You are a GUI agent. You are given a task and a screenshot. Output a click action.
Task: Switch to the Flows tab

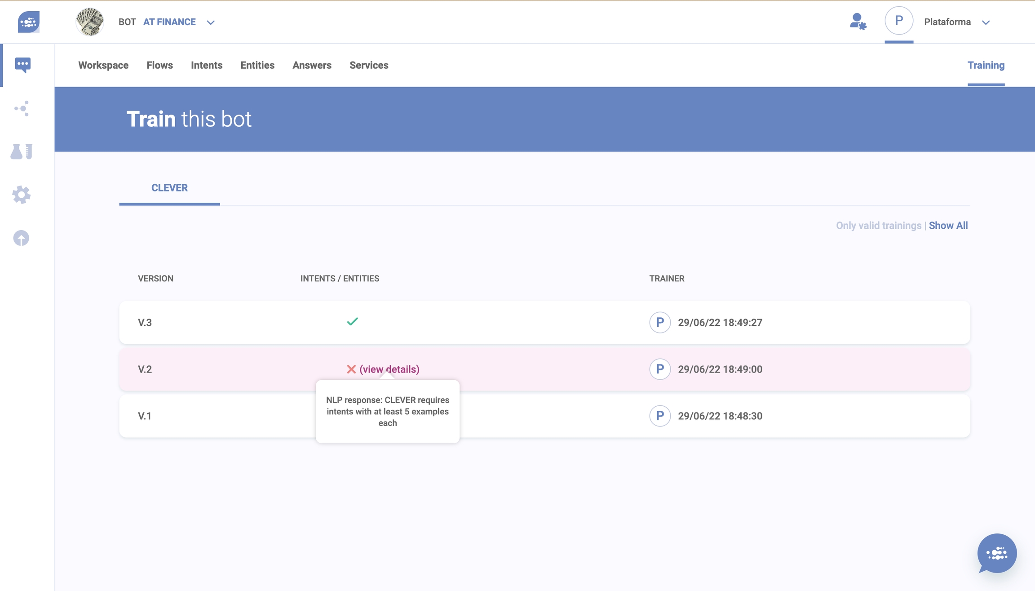(x=159, y=65)
